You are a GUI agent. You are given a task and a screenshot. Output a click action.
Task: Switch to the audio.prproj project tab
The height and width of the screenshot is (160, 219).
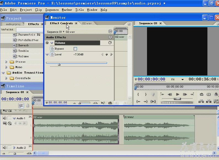(x=13, y=24)
